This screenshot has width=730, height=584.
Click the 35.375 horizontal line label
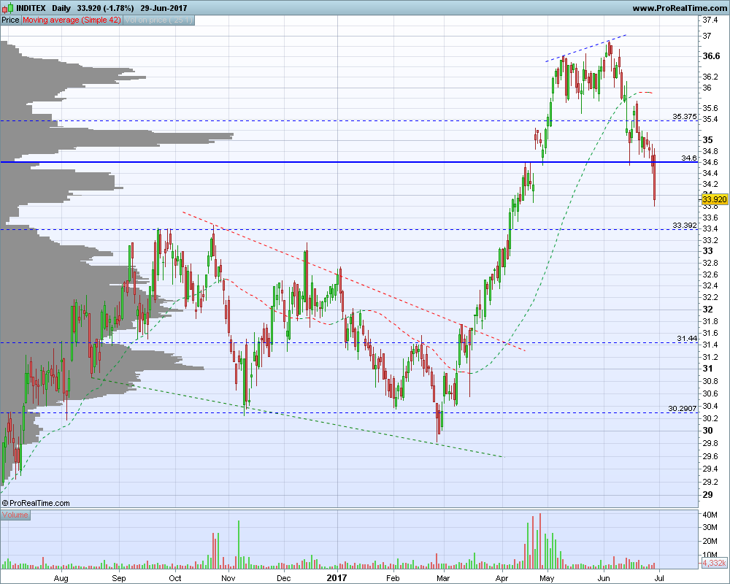(x=685, y=116)
